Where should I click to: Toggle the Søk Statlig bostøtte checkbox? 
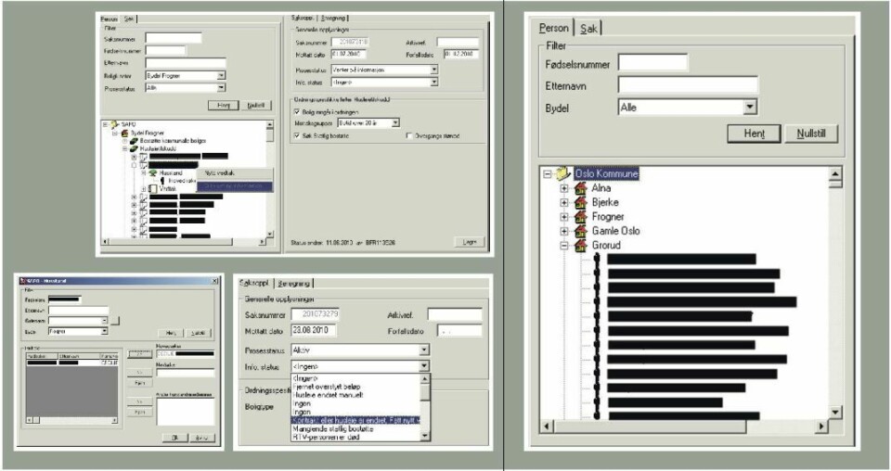[297, 136]
